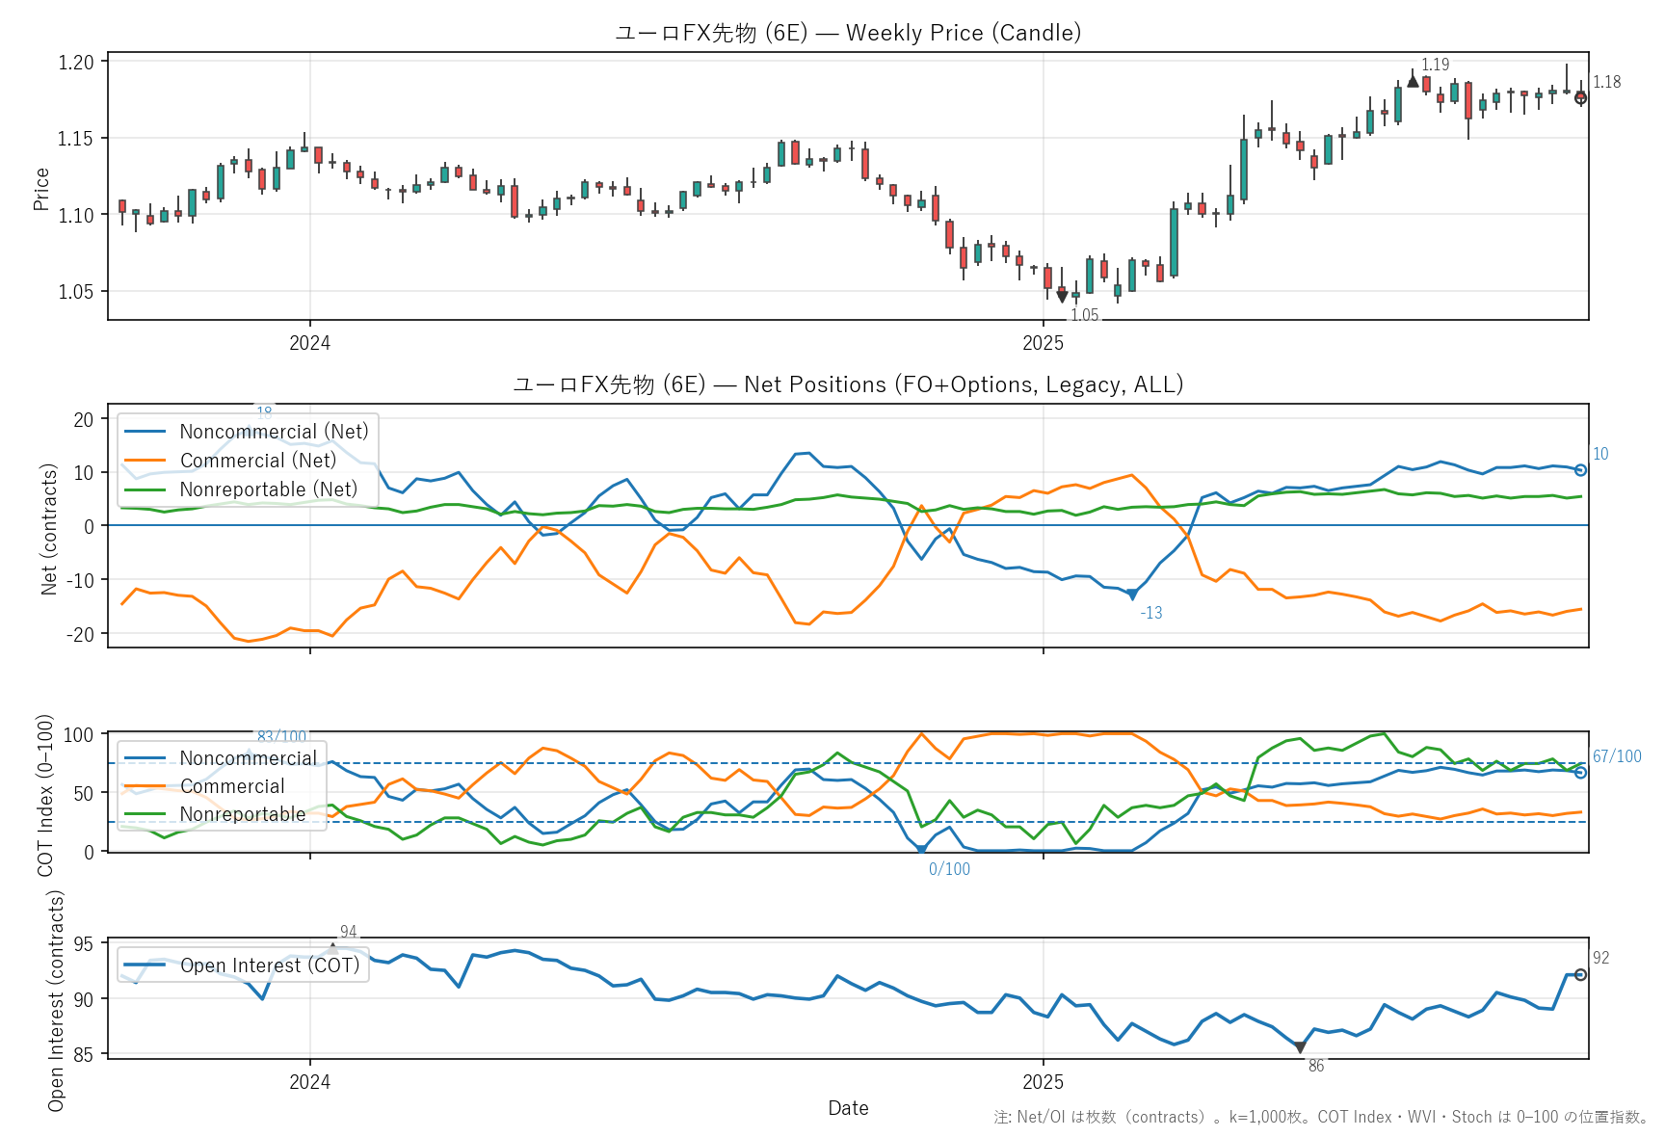Click the 1.19 price high triangle marker
Viewport: 1665px width, 1137px height.
[x=1413, y=82]
